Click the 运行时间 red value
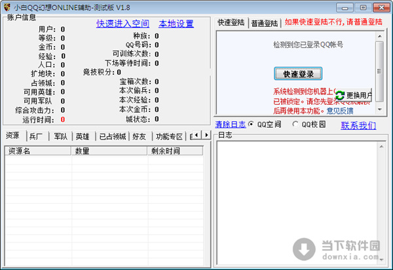This screenshot has width=393, height=270. (63, 119)
